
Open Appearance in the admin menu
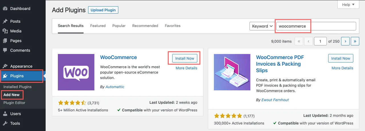[x=23, y=66]
